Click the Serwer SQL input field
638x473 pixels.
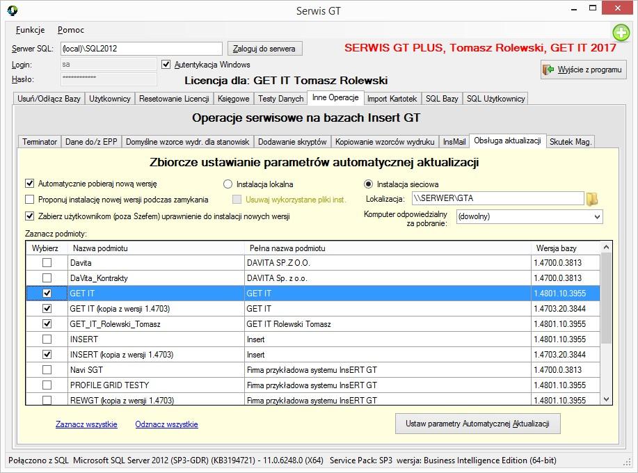coord(142,49)
